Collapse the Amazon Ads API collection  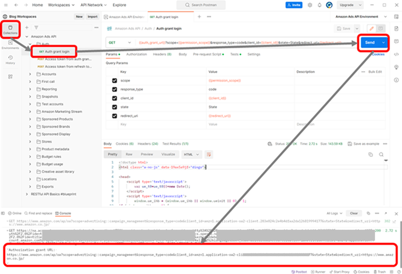(x=27, y=37)
